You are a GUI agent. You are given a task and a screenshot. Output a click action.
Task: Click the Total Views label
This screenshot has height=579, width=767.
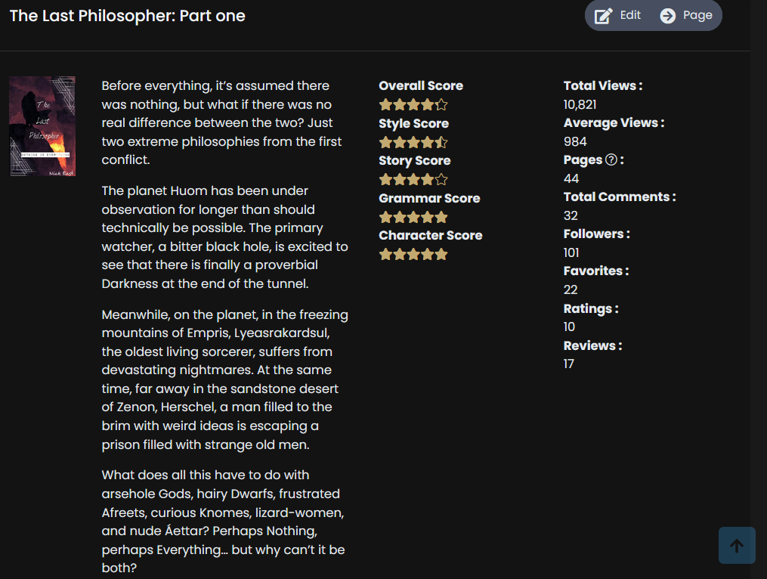(x=602, y=85)
